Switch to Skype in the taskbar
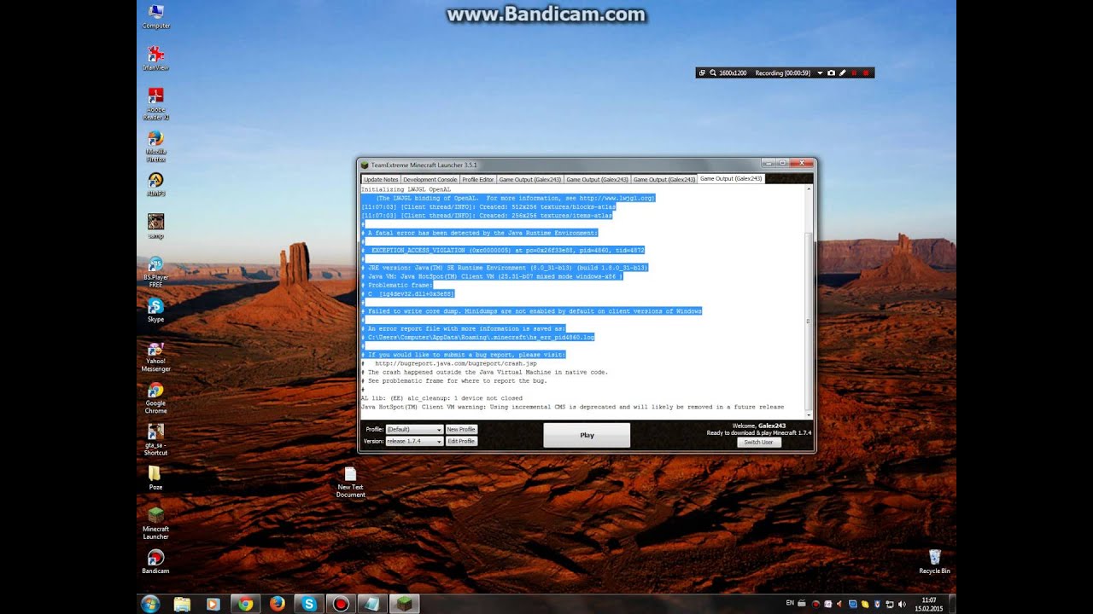The width and height of the screenshot is (1093, 614). (x=309, y=604)
